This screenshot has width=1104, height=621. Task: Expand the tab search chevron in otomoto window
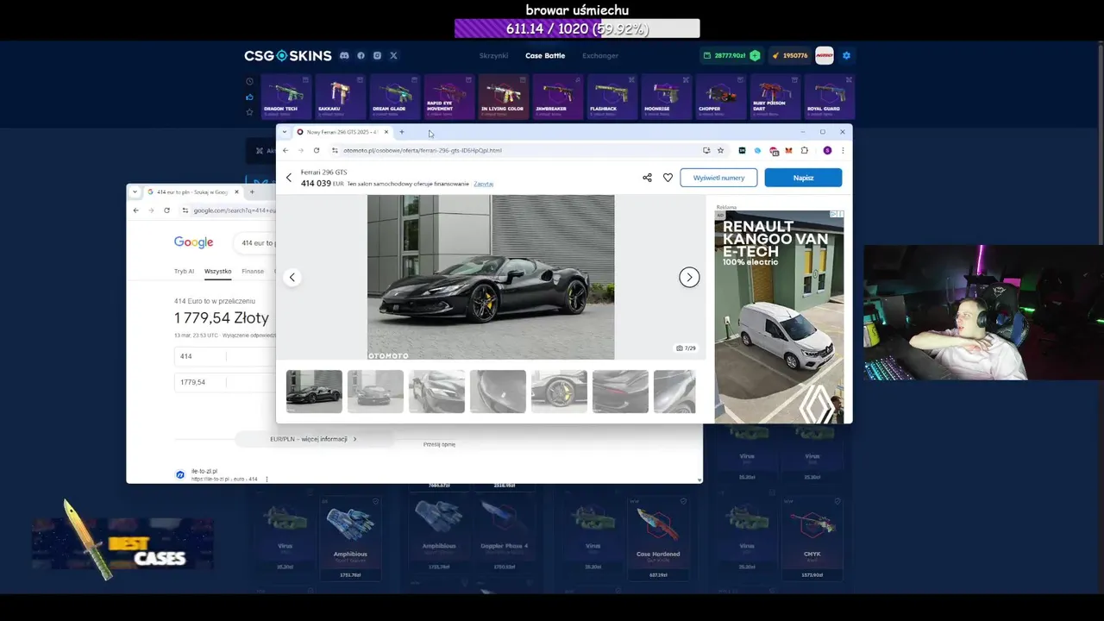[x=285, y=132]
